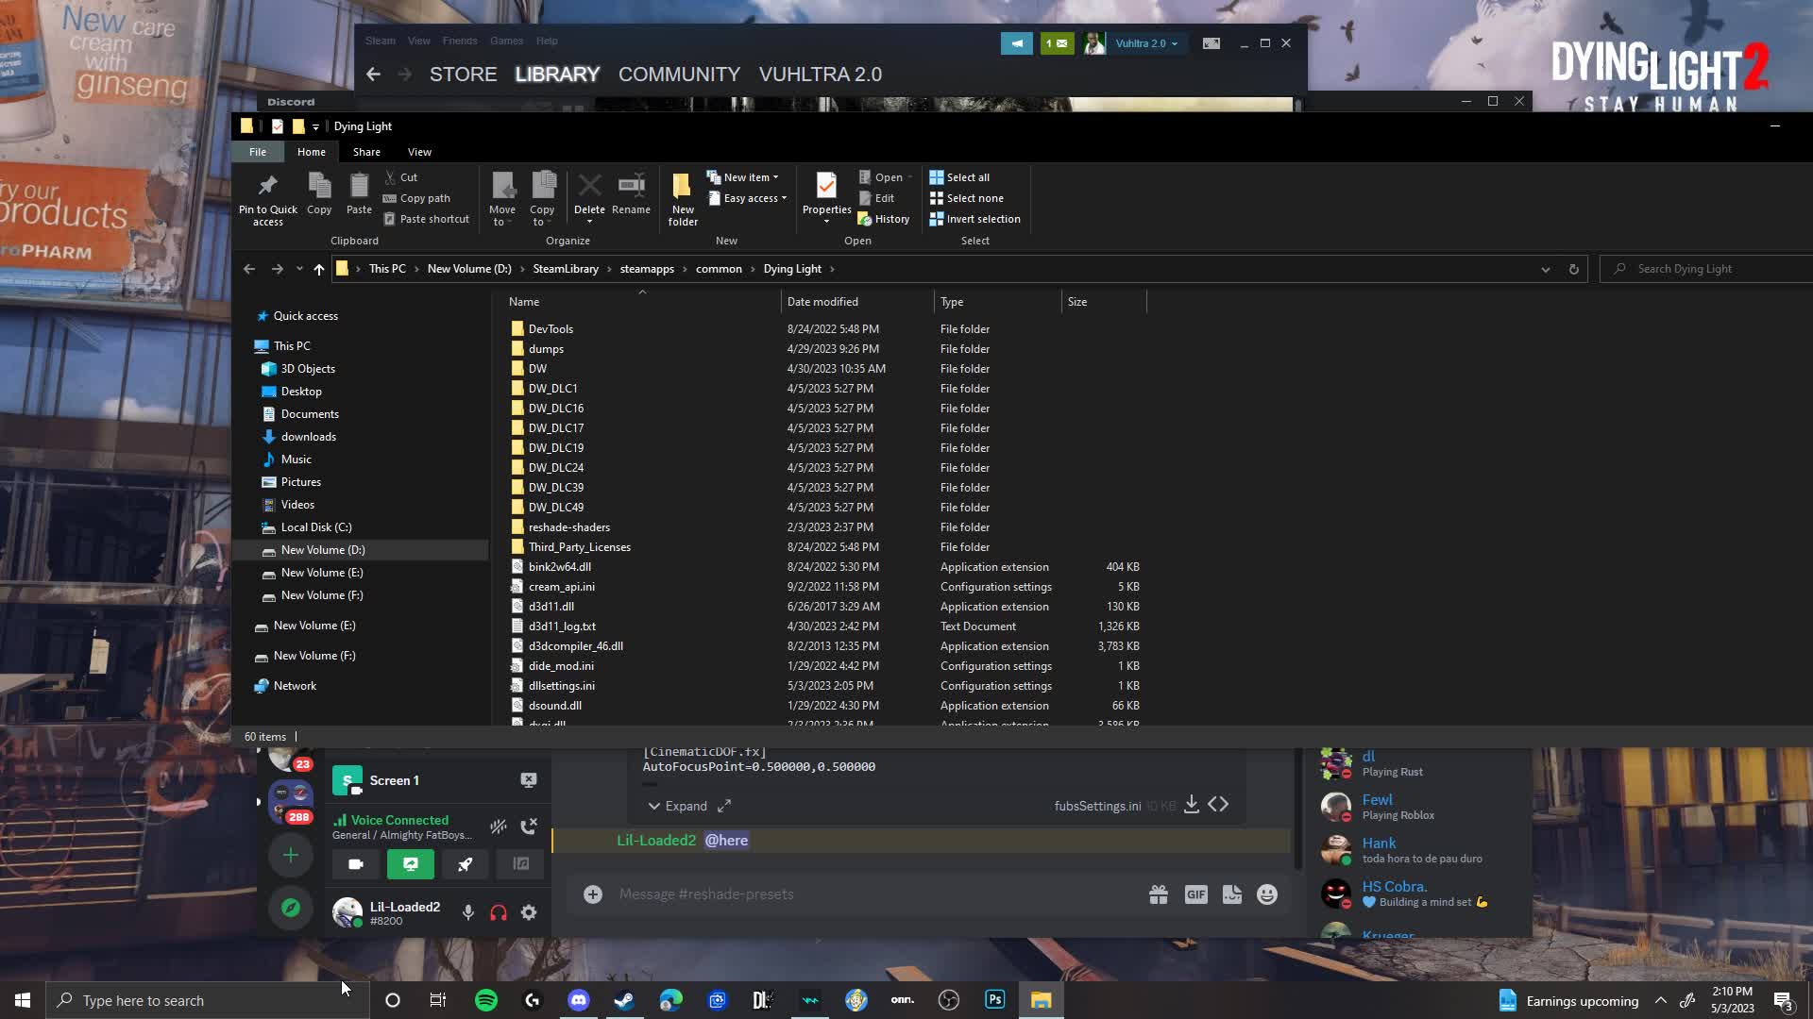Switch to Steam's COMMUNITY tab
This screenshot has height=1019, width=1813.
pyautogui.click(x=679, y=74)
